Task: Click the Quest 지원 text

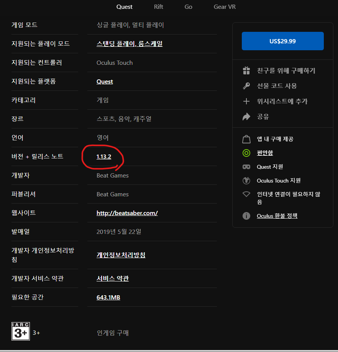Action: 270,167
